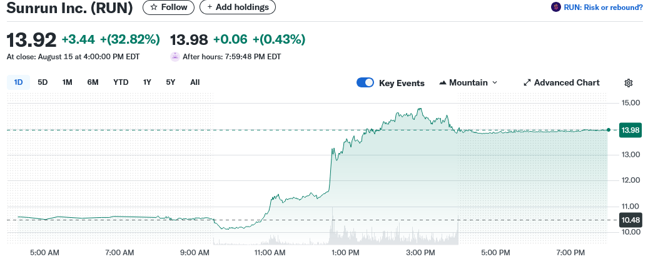Click the 10.48 previous close label
The width and height of the screenshot is (658, 269).
coord(630,220)
